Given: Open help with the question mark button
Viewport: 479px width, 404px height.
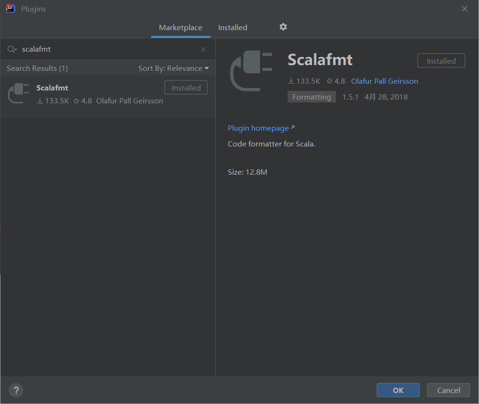Looking at the screenshot, I should (16, 390).
